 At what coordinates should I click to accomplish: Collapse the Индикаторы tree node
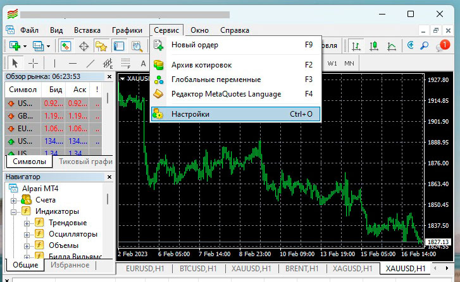15,212
